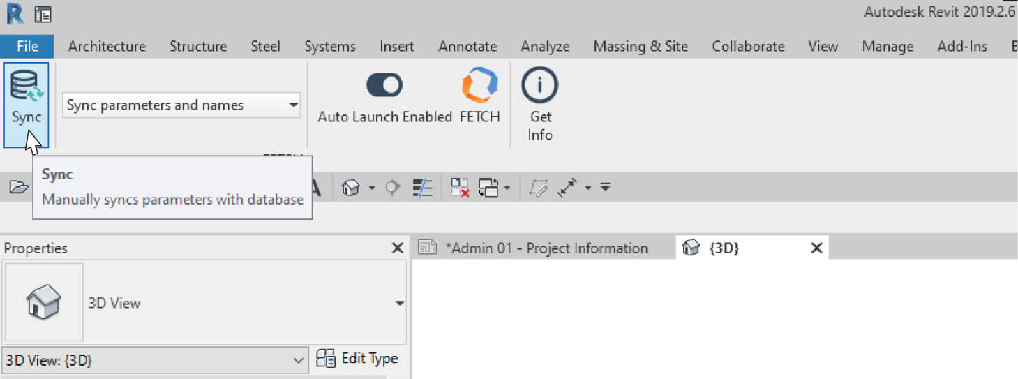Click the Open folder icon in quick access toolbar
Screen dimensions: 1018x379
pos(19,187)
